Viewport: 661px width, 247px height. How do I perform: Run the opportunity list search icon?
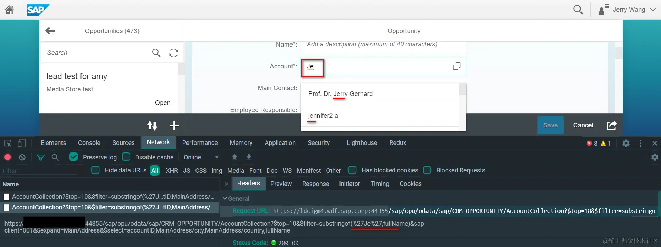pos(156,52)
